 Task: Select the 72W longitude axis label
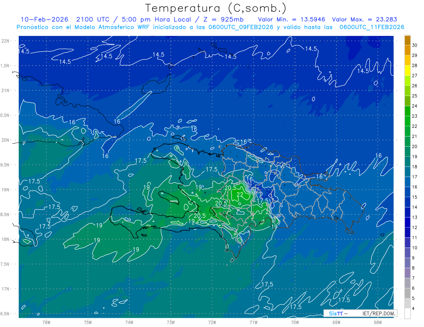click(212, 322)
